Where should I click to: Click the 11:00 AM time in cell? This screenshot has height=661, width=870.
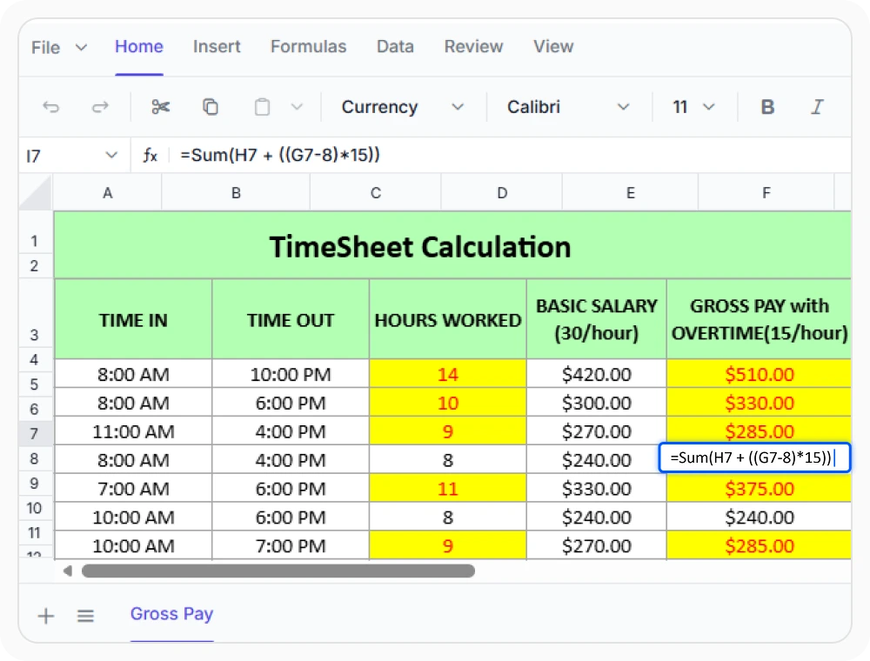(133, 431)
